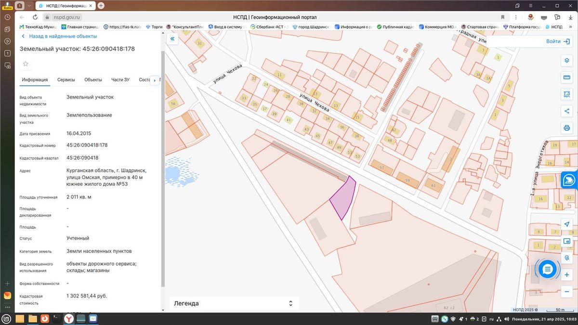Zoom in on the map
This screenshot has height=325, width=578.
tap(566, 275)
